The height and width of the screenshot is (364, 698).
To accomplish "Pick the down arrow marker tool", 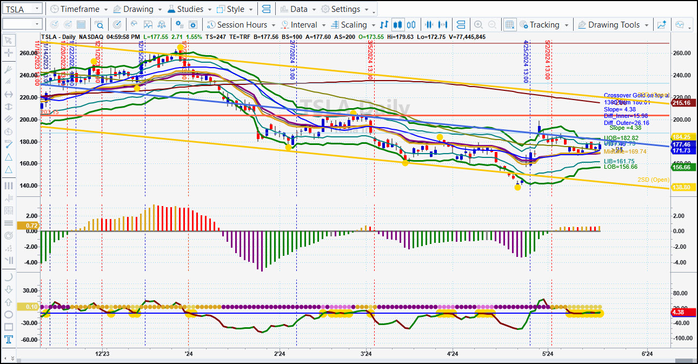I will pyautogui.click(x=8, y=289).
